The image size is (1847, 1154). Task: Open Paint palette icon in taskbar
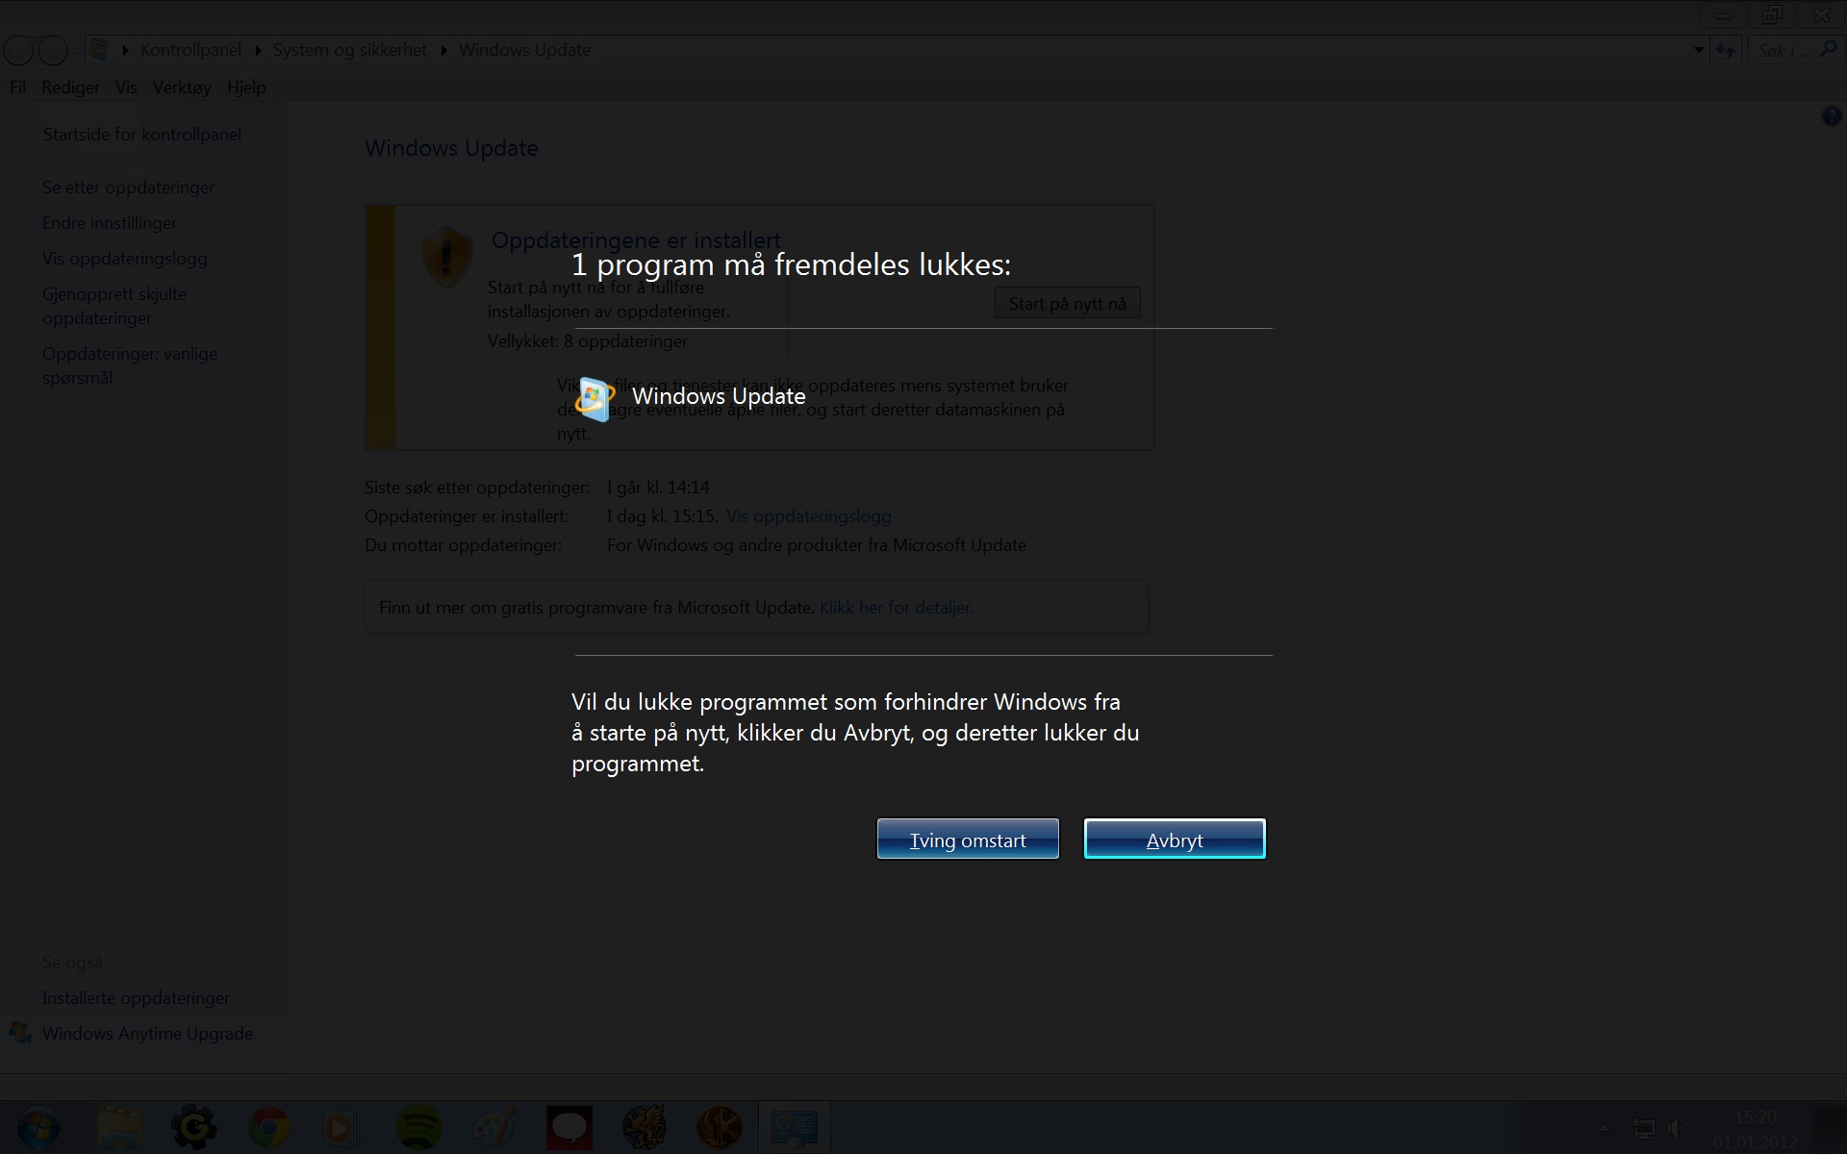(494, 1128)
